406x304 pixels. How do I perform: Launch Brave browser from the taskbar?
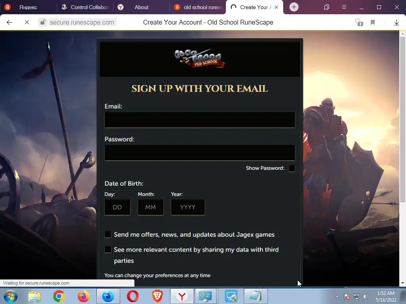point(157,296)
